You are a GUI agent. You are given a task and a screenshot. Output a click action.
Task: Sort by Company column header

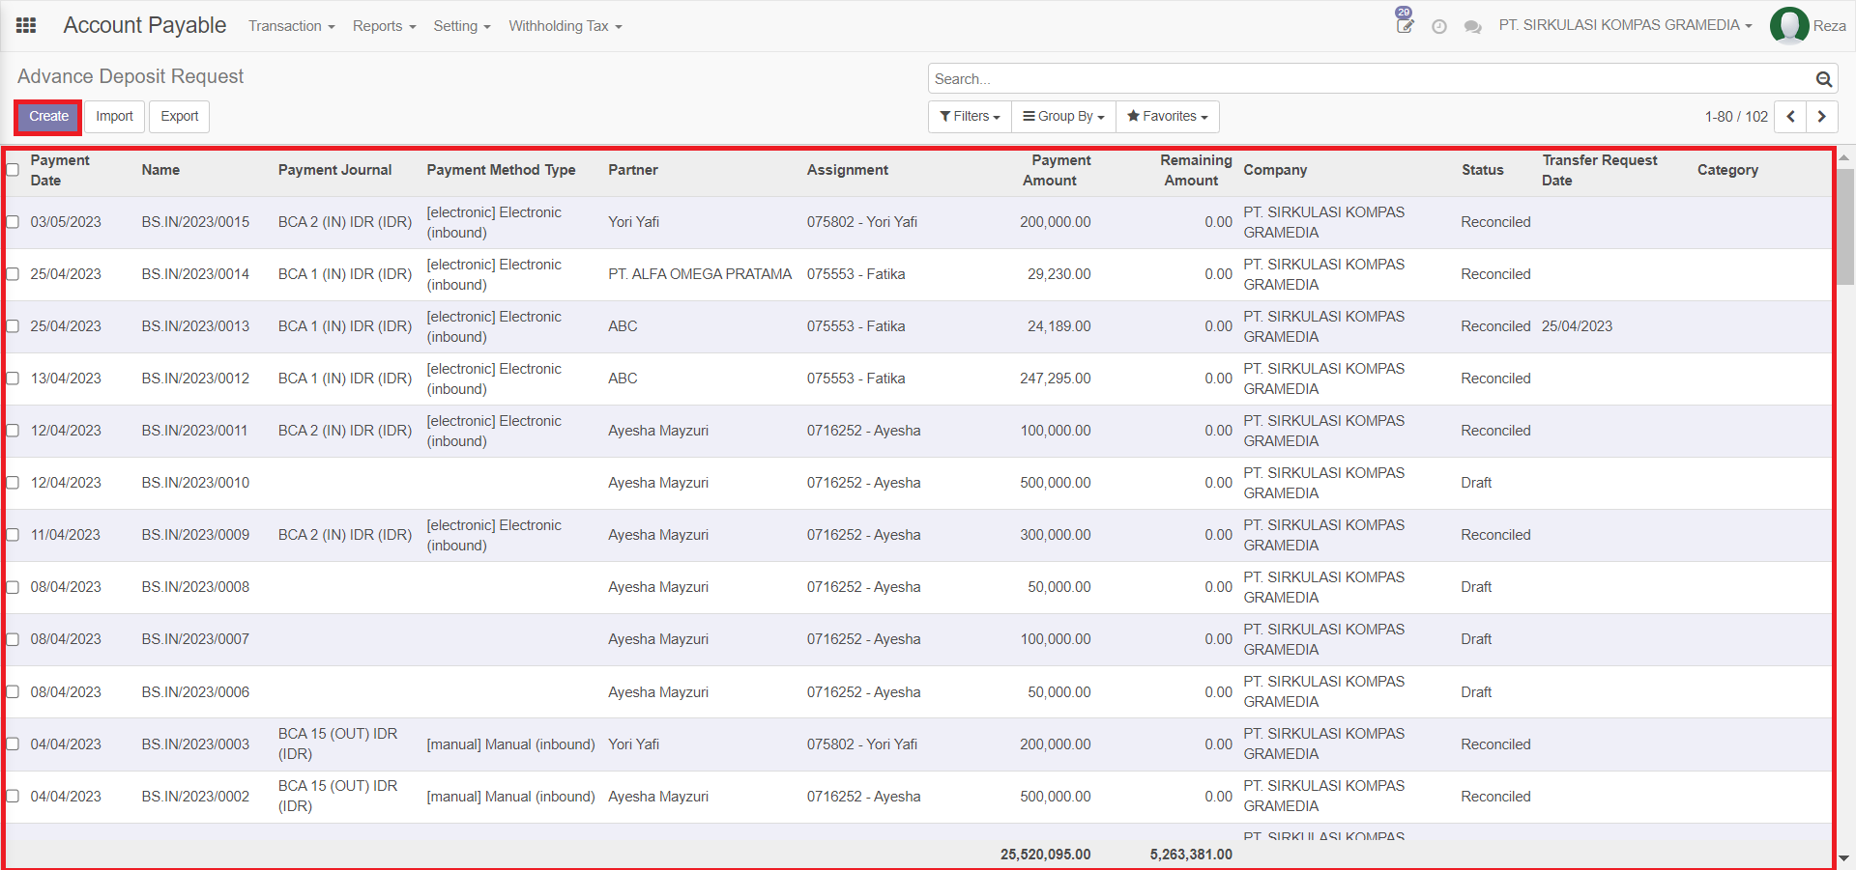[1275, 170]
